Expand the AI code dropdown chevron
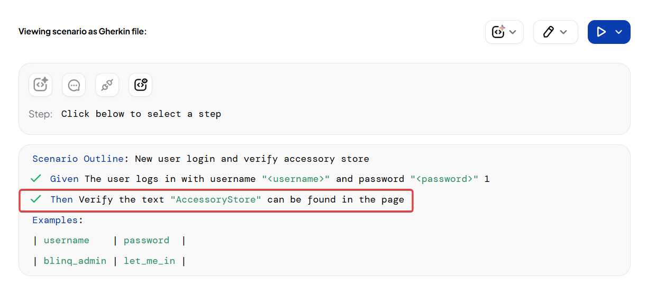The height and width of the screenshot is (293, 647). tap(513, 32)
